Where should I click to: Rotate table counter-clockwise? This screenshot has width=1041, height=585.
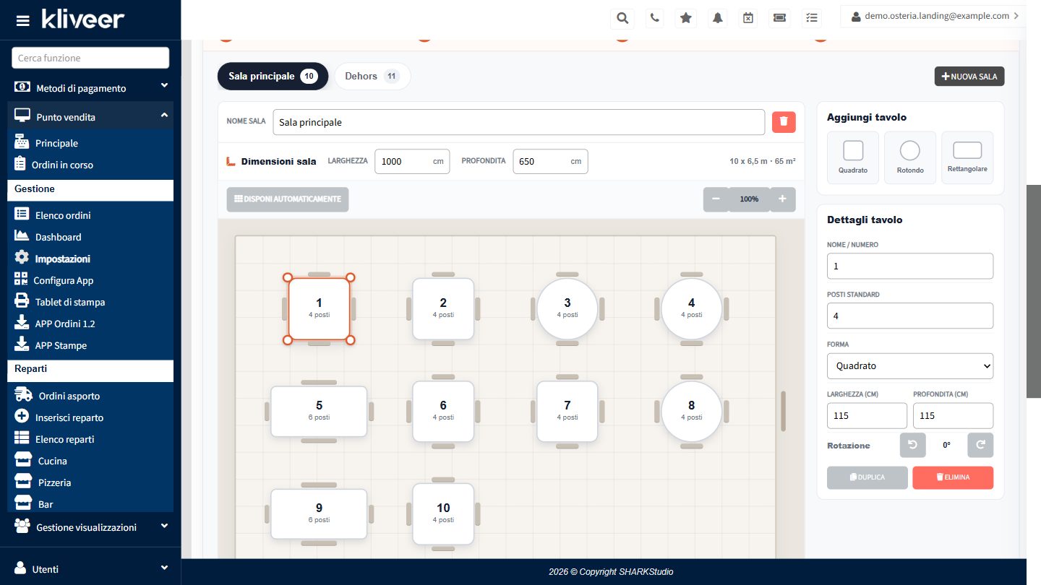912,445
